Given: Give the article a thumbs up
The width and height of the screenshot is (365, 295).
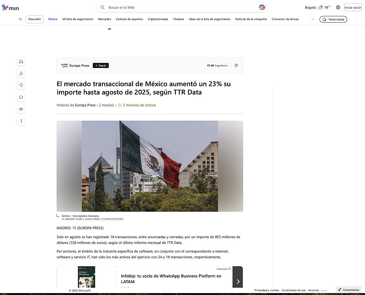Looking at the screenshot, I should pos(21,73).
